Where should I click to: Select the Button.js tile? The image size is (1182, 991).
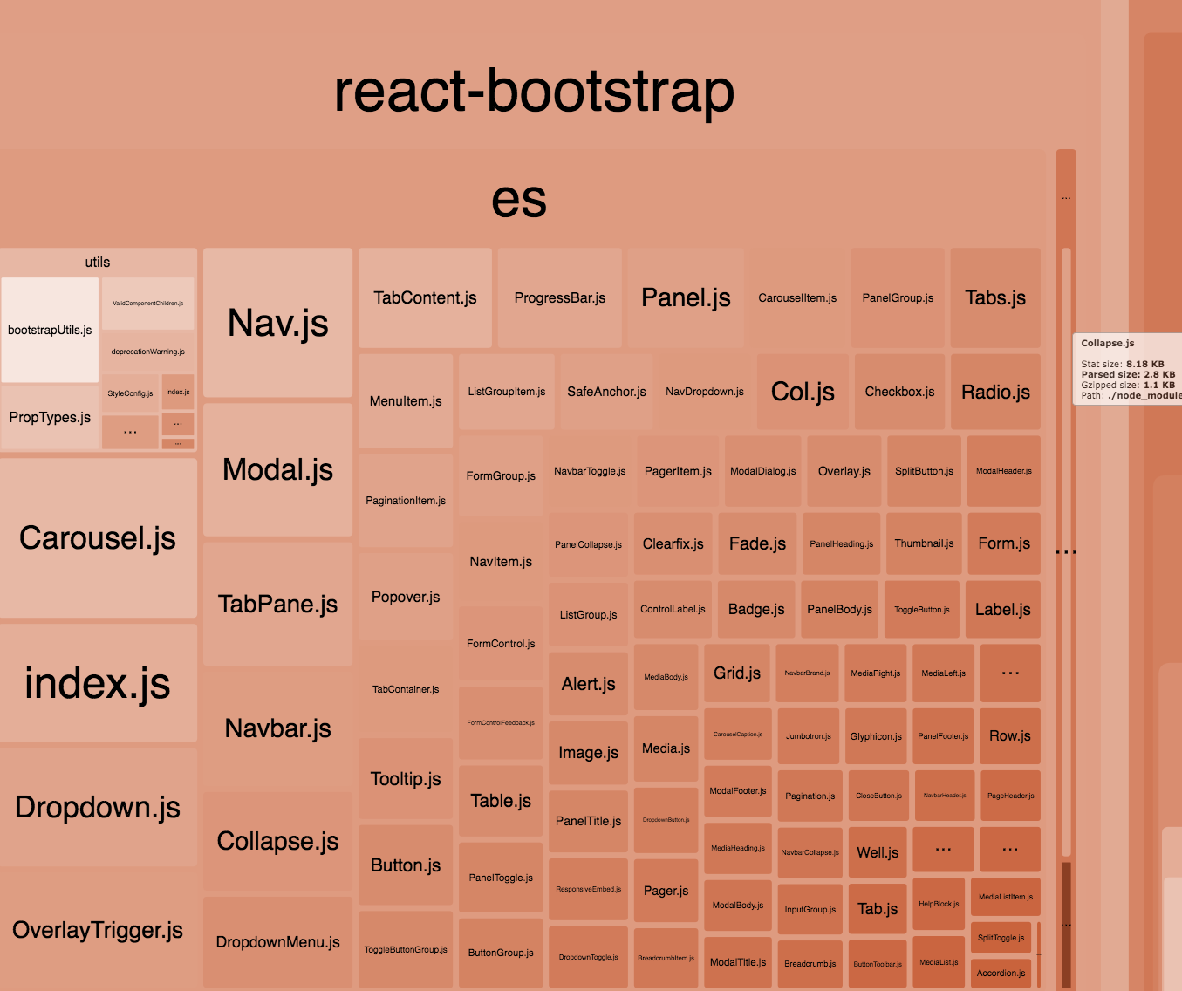pos(406,865)
